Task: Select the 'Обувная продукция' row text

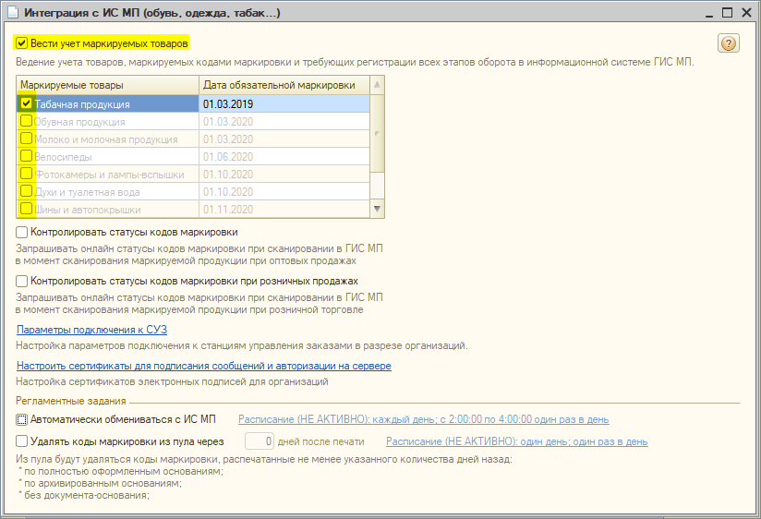Action: pyautogui.click(x=79, y=122)
